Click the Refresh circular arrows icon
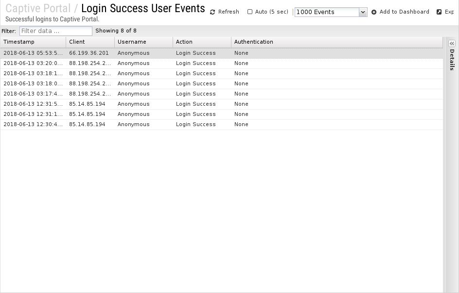459x293 pixels. [212, 12]
